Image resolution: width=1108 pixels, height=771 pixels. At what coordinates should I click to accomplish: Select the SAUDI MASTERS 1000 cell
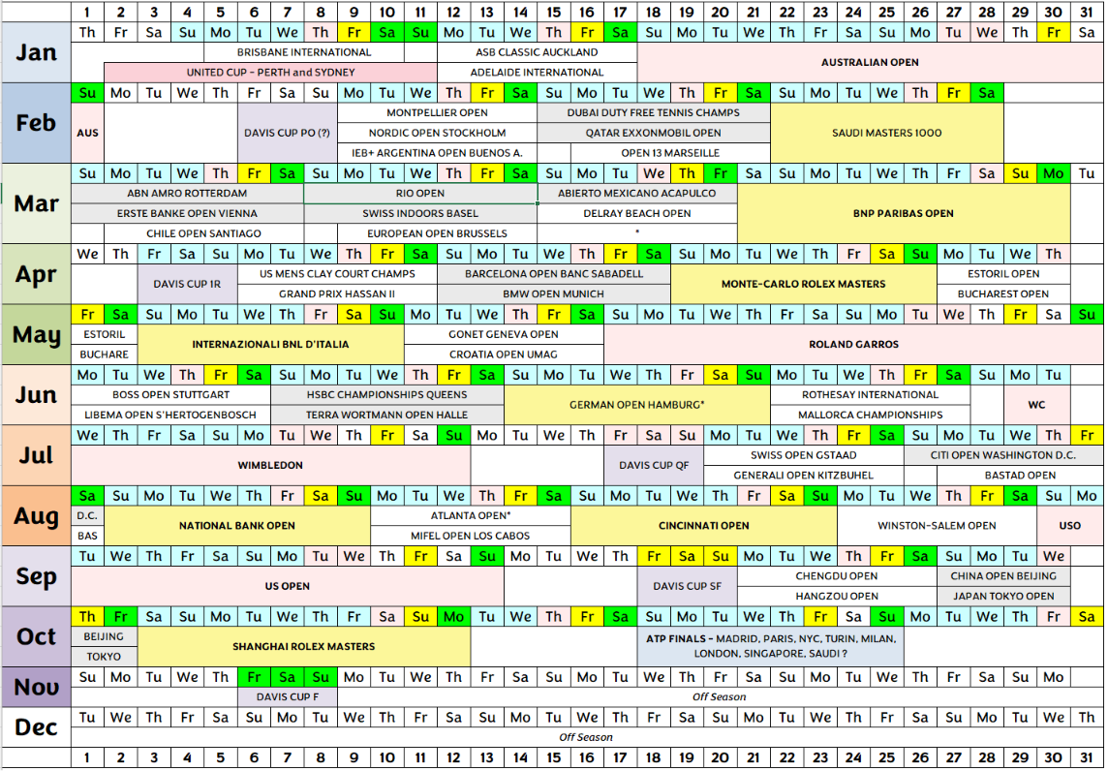pyautogui.click(x=887, y=133)
